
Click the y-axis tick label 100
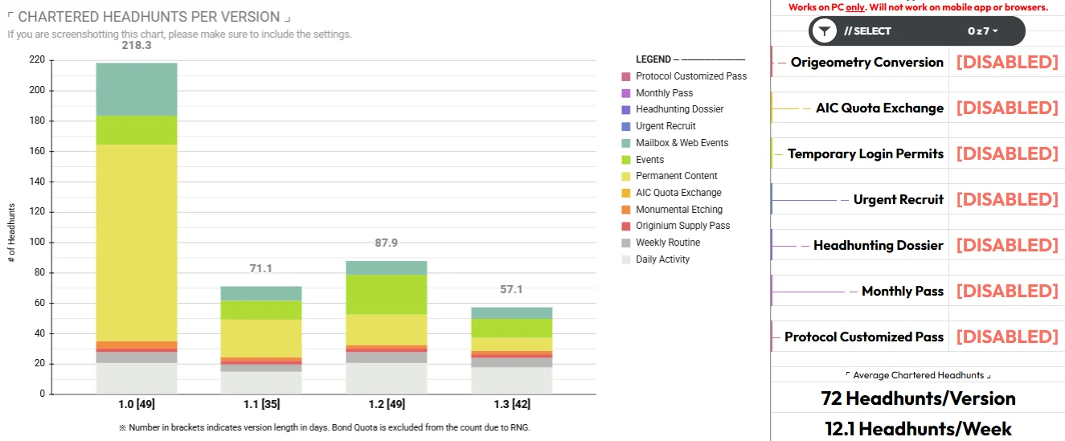[x=37, y=243]
